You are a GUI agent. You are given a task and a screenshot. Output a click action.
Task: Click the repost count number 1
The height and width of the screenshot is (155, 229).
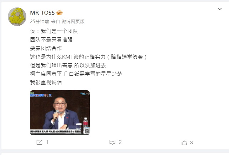tap(47, 142)
